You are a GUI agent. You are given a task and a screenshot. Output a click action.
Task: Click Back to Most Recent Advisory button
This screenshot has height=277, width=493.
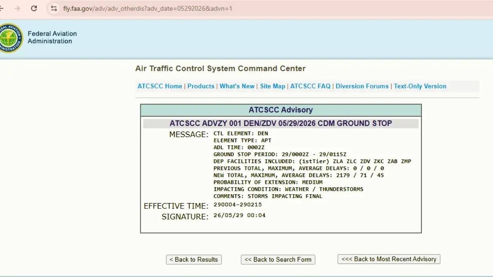pos(389,259)
